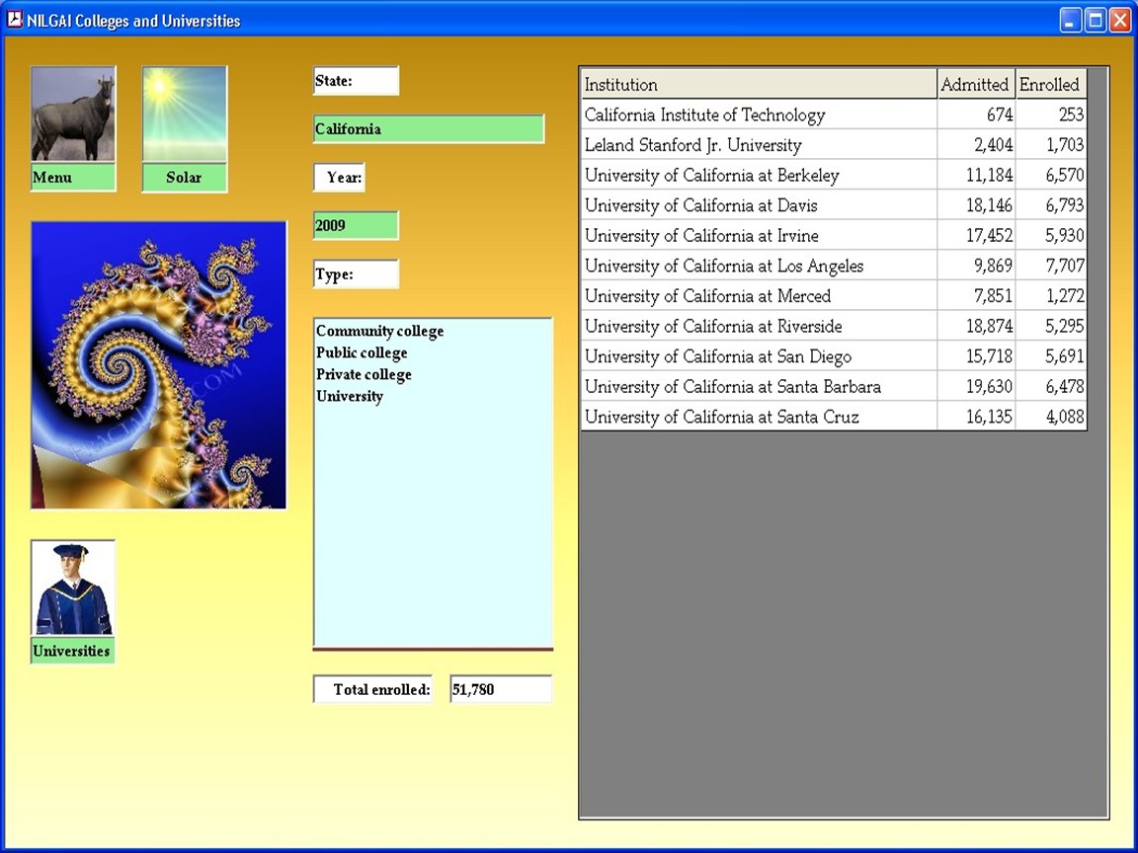Open the Solar button label
The width and height of the screenshot is (1138, 853).
tap(185, 177)
